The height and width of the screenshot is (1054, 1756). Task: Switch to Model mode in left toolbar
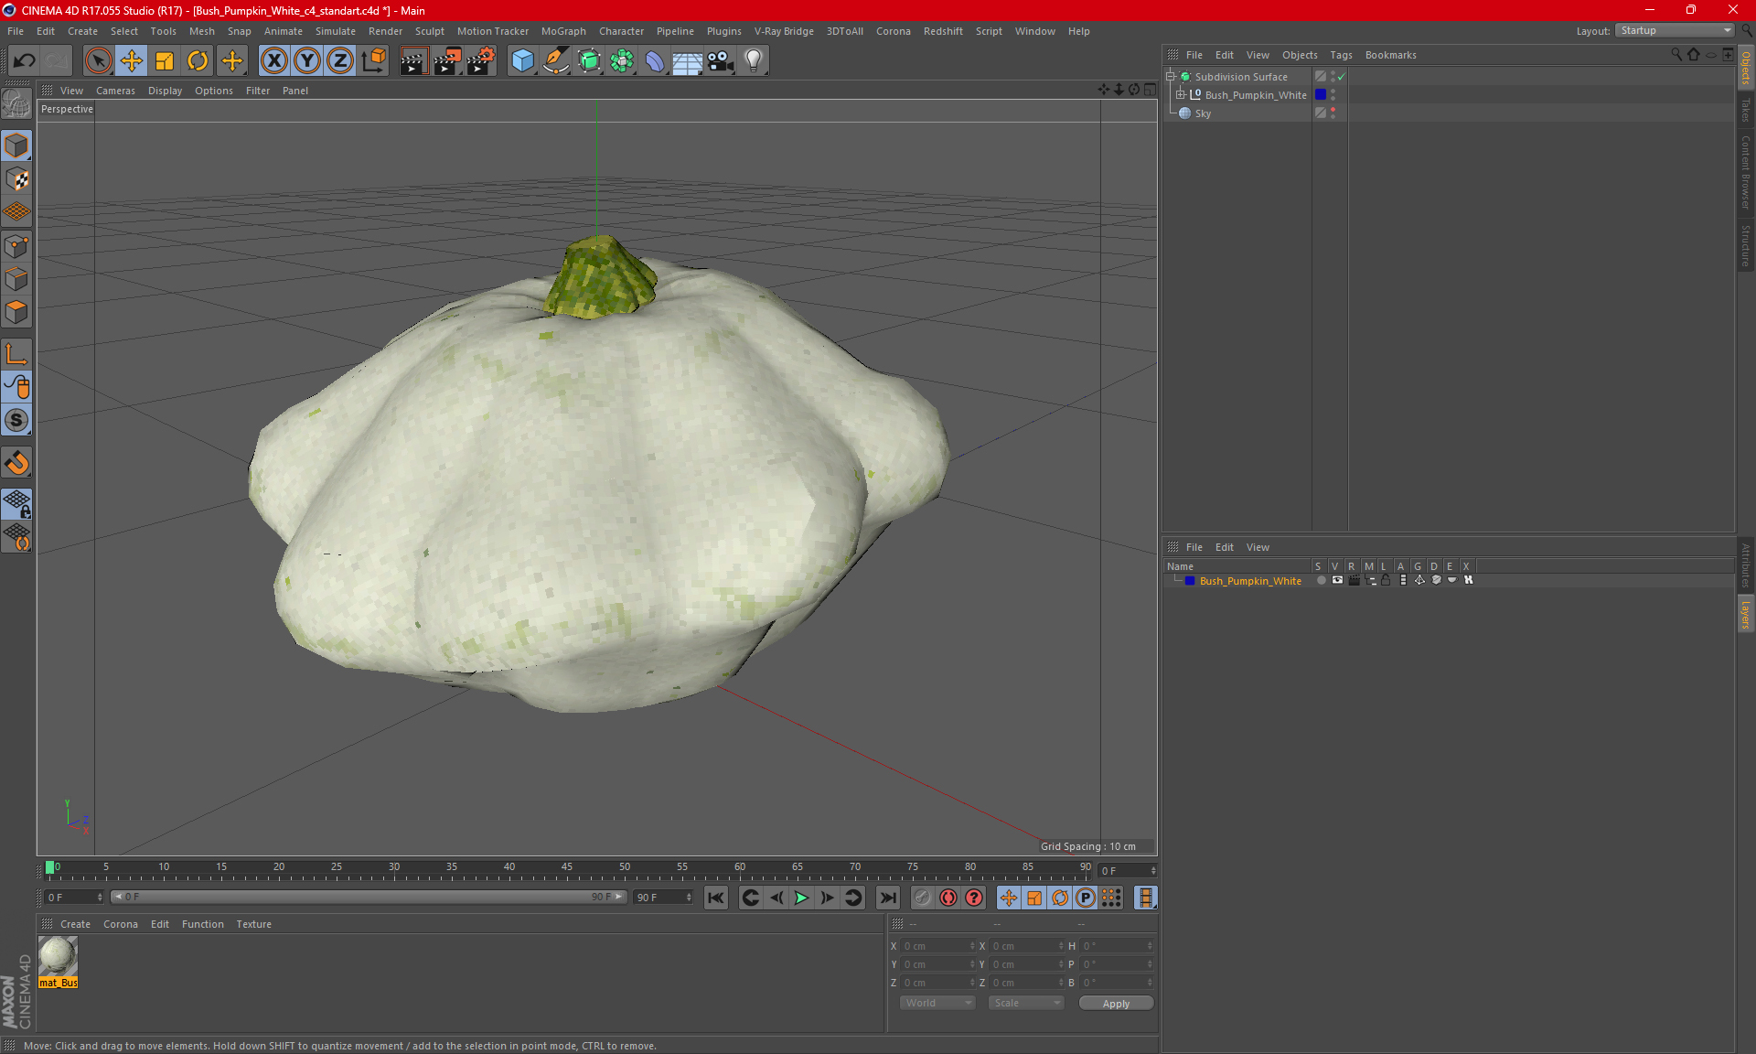[x=16, y=145]
